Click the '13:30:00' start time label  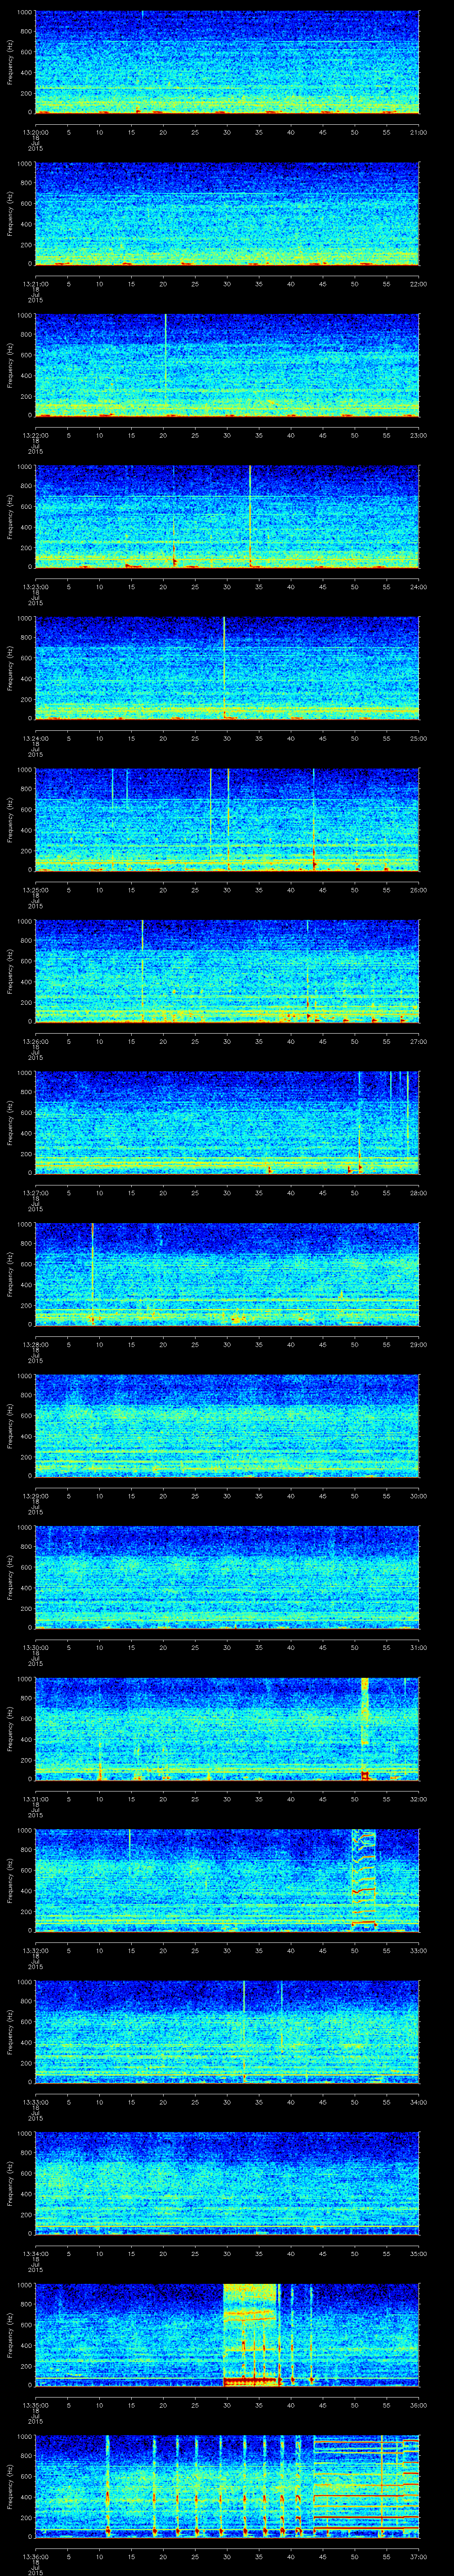click(x=36, y=1647)
